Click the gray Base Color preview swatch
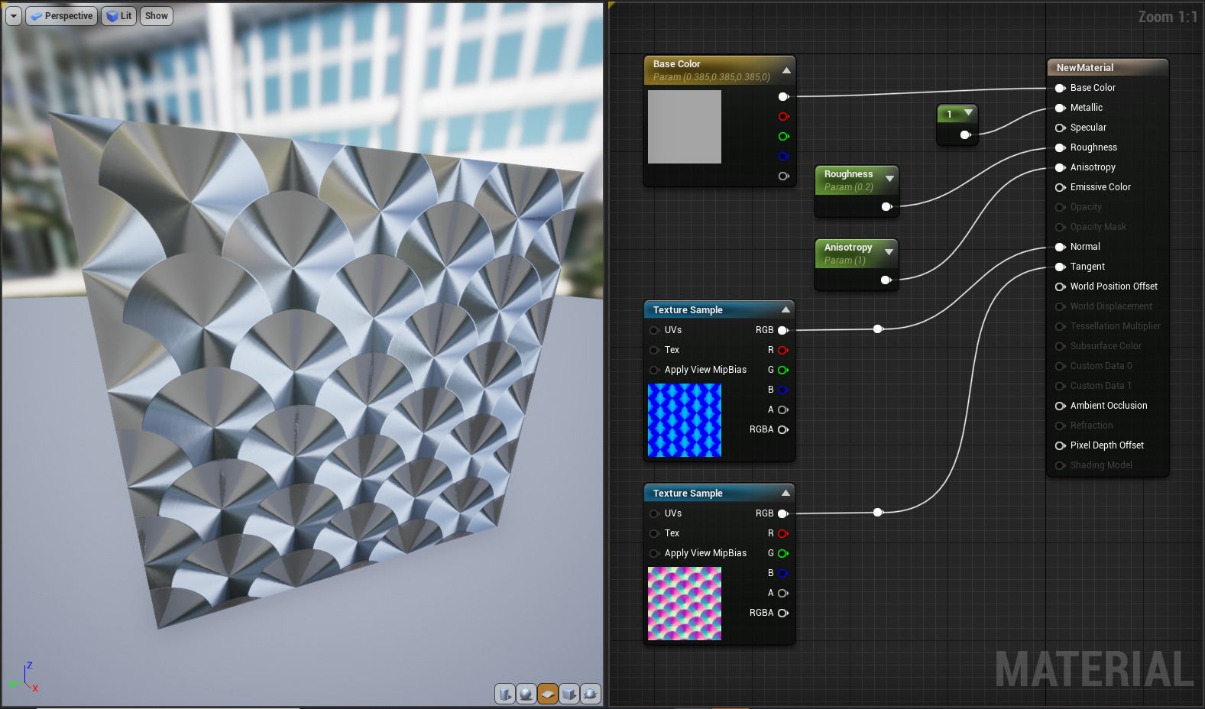This screenshot has width=1205, height=709. click(685, 127)
